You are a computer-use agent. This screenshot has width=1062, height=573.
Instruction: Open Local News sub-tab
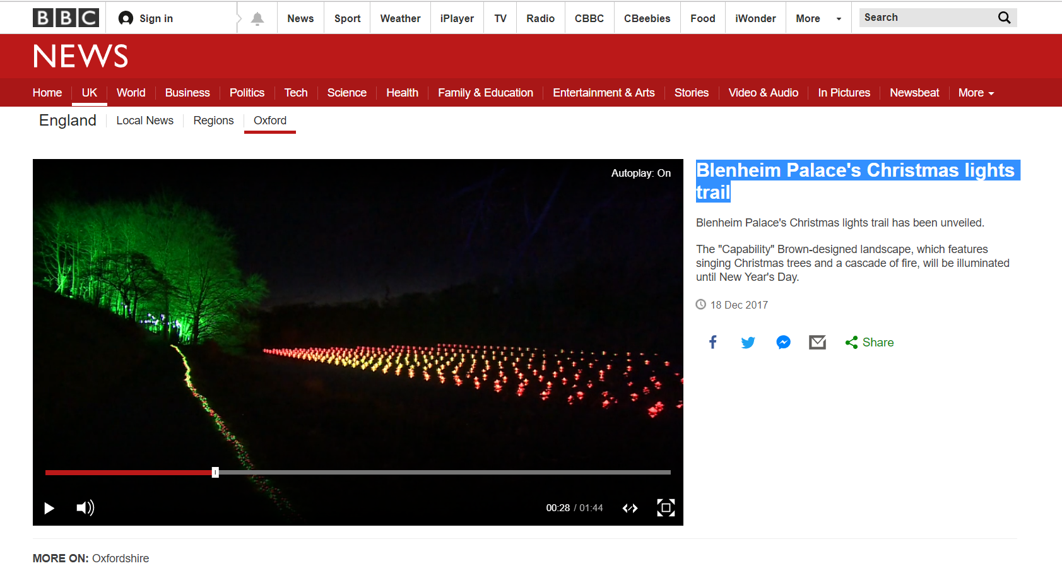(145, 121)
